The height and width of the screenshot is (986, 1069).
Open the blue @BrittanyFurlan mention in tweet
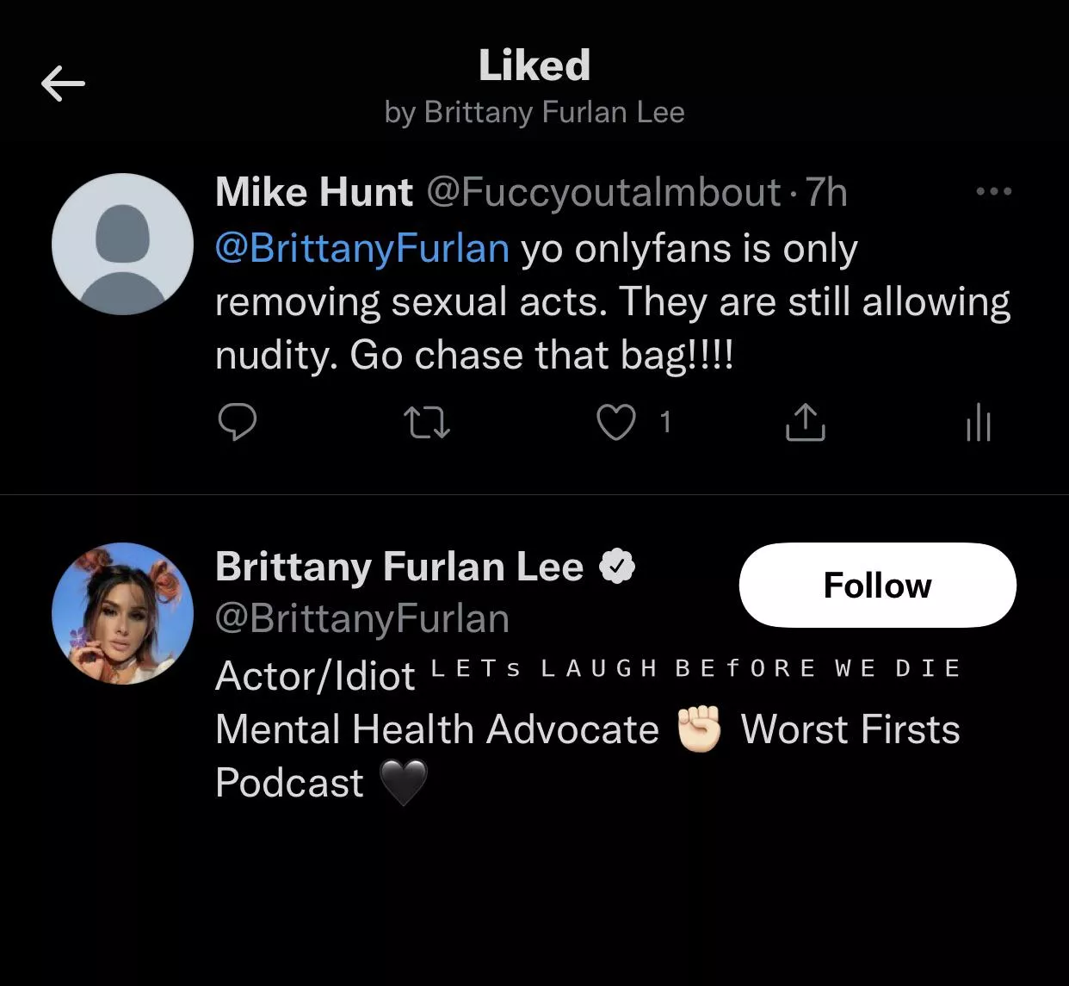pos(361,248)
